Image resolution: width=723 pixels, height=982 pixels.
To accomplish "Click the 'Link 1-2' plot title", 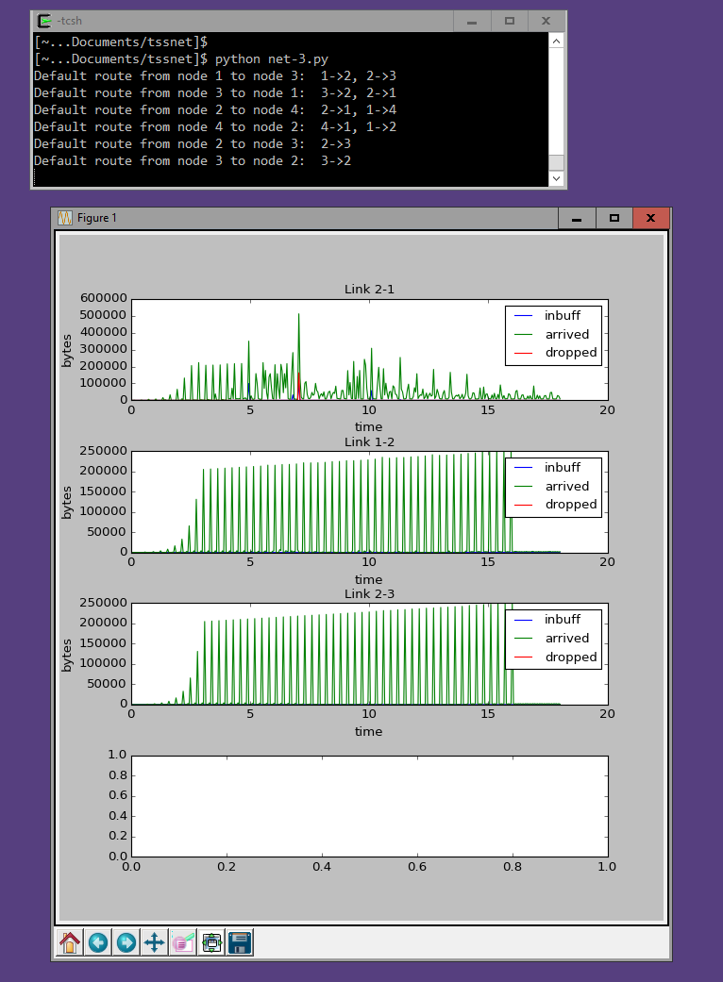I will (369, 442).
